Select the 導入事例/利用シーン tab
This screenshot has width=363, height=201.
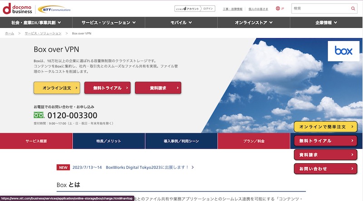click(x=181, y=141)
